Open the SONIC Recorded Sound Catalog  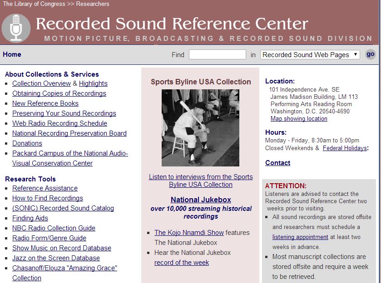point(63,208)
